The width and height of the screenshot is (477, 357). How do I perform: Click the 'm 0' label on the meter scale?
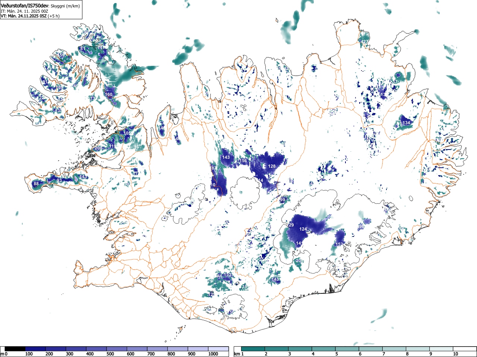pyautogui.click(x=4, y=354)
